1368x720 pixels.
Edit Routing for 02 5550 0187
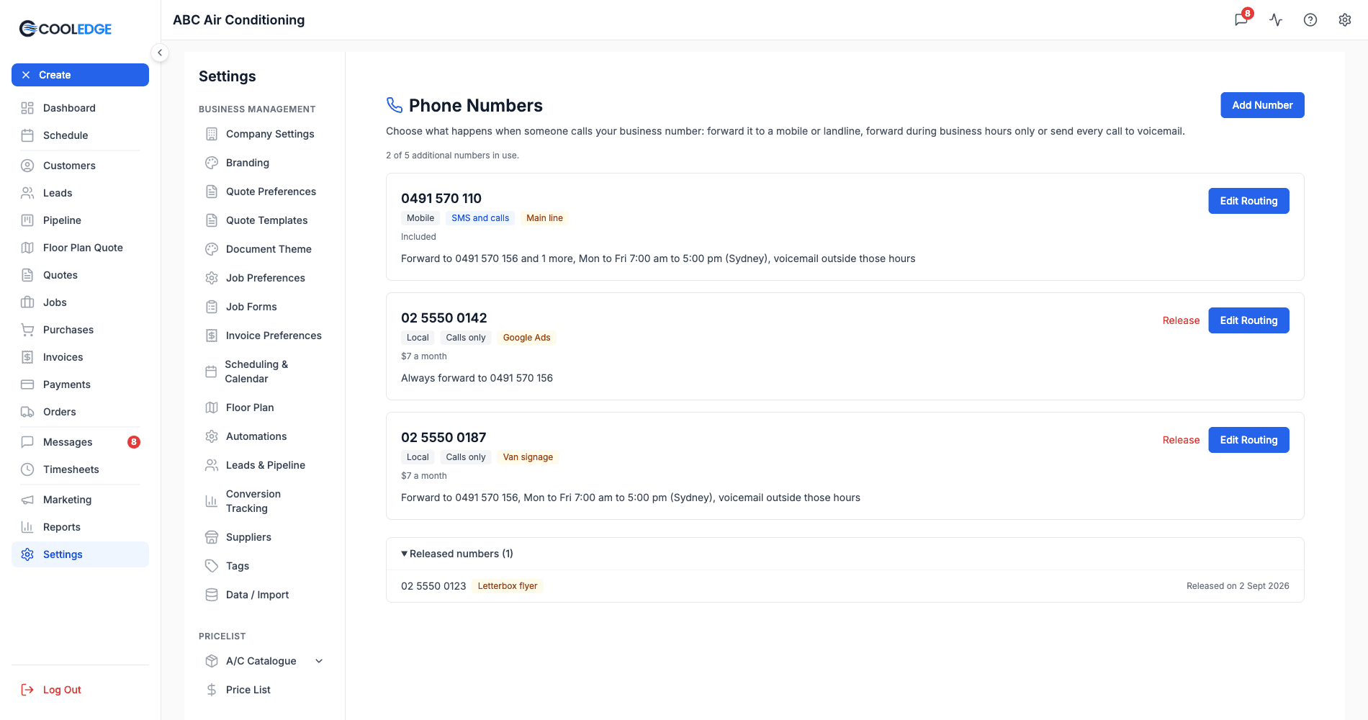coord(1248,440)
